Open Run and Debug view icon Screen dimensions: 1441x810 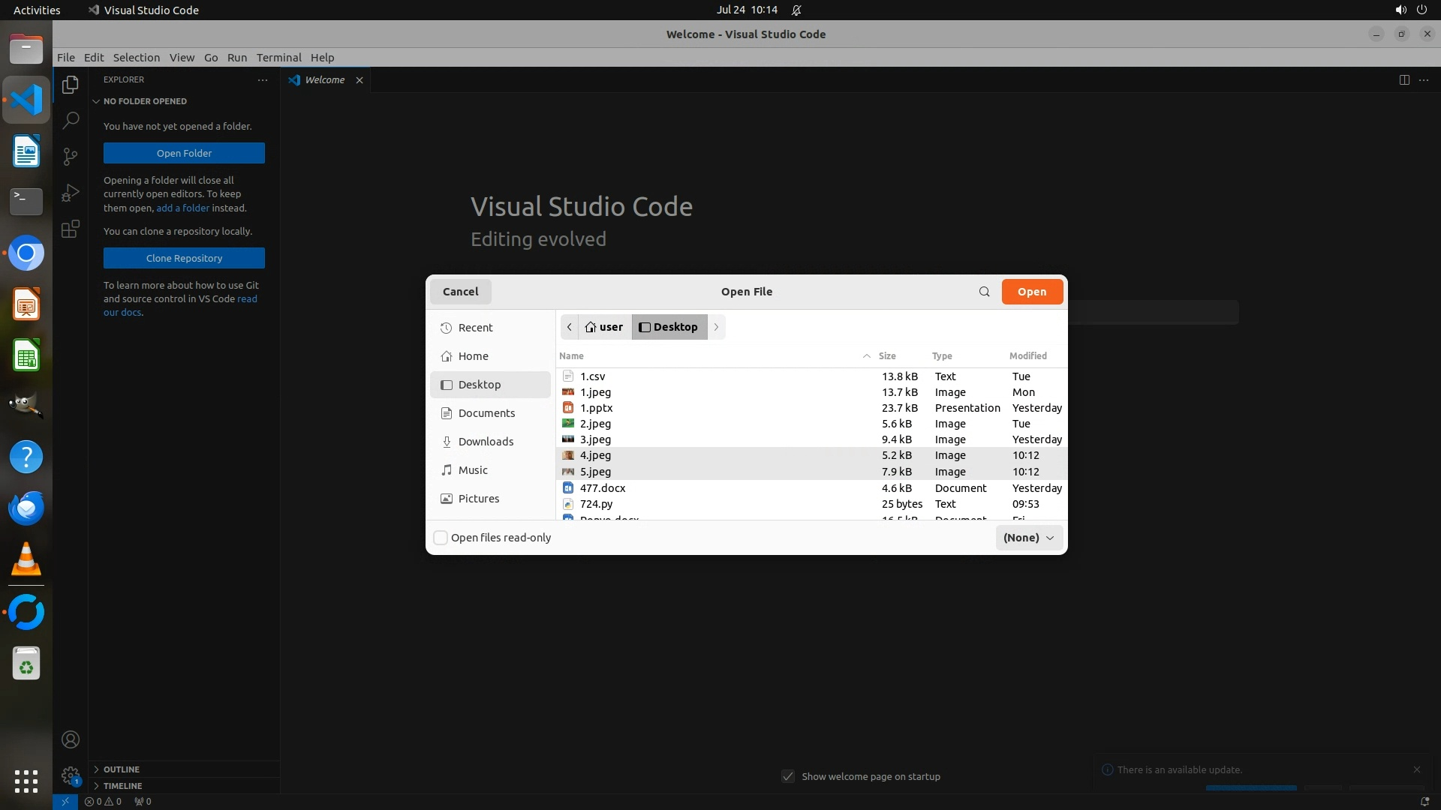coord(71,193)
